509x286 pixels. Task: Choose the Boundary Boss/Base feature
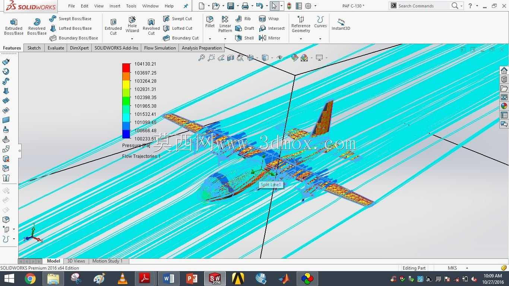73,38
